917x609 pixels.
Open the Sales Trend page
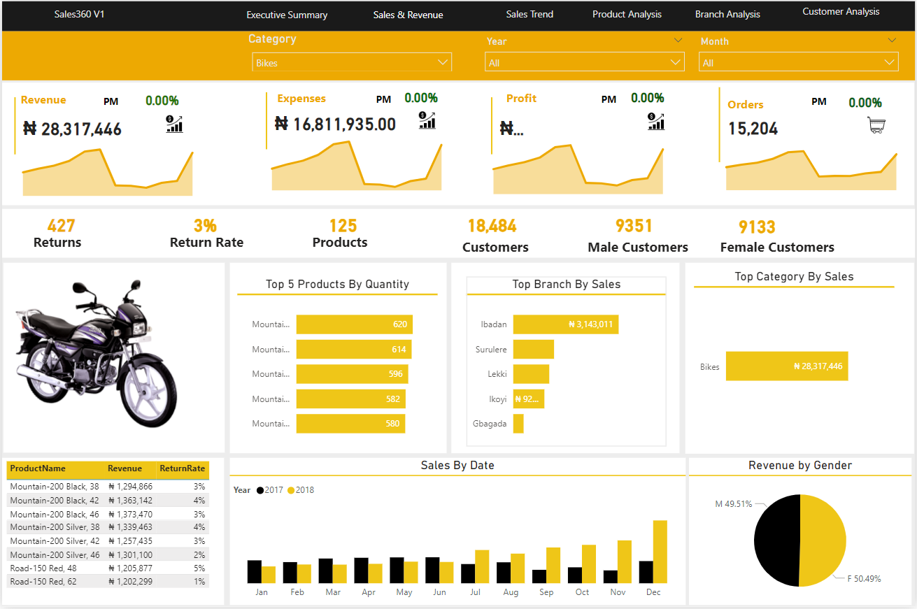point(529,14)
